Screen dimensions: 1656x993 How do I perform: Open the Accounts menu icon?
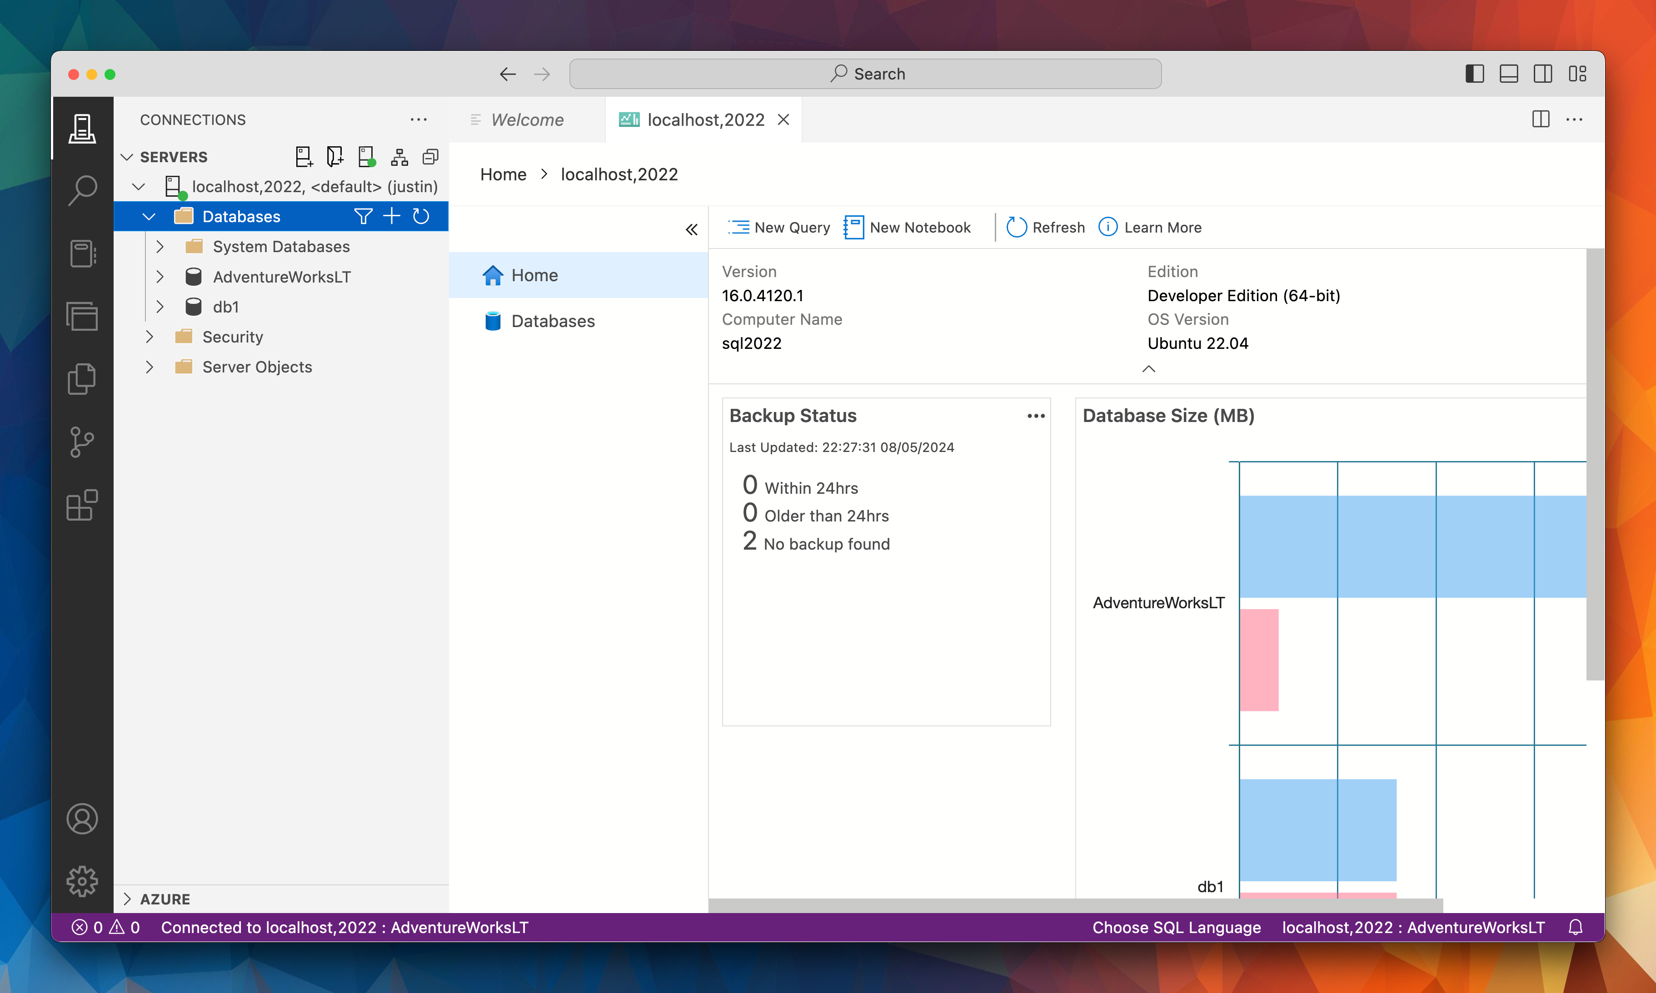[82, 819]
